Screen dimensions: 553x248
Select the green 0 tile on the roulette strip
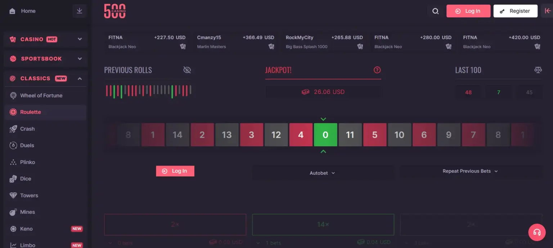pos(325,135)
